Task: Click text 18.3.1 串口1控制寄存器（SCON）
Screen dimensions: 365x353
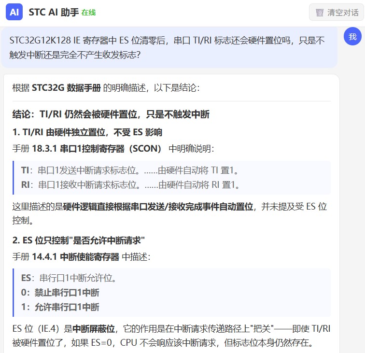Action: (97, 149)
